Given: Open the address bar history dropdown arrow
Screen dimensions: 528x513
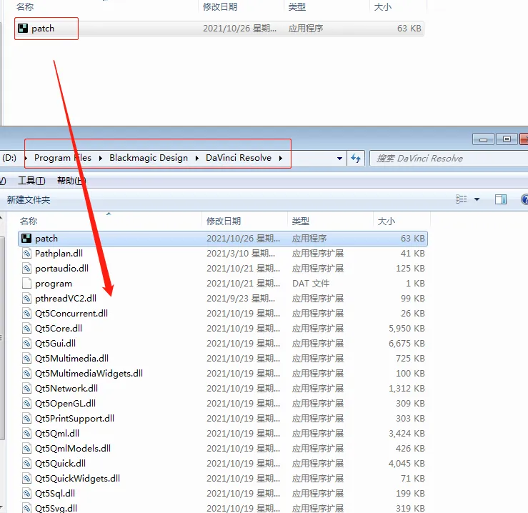Looking at the screenshot, I should pyautogui.click(x=339, y=158).
